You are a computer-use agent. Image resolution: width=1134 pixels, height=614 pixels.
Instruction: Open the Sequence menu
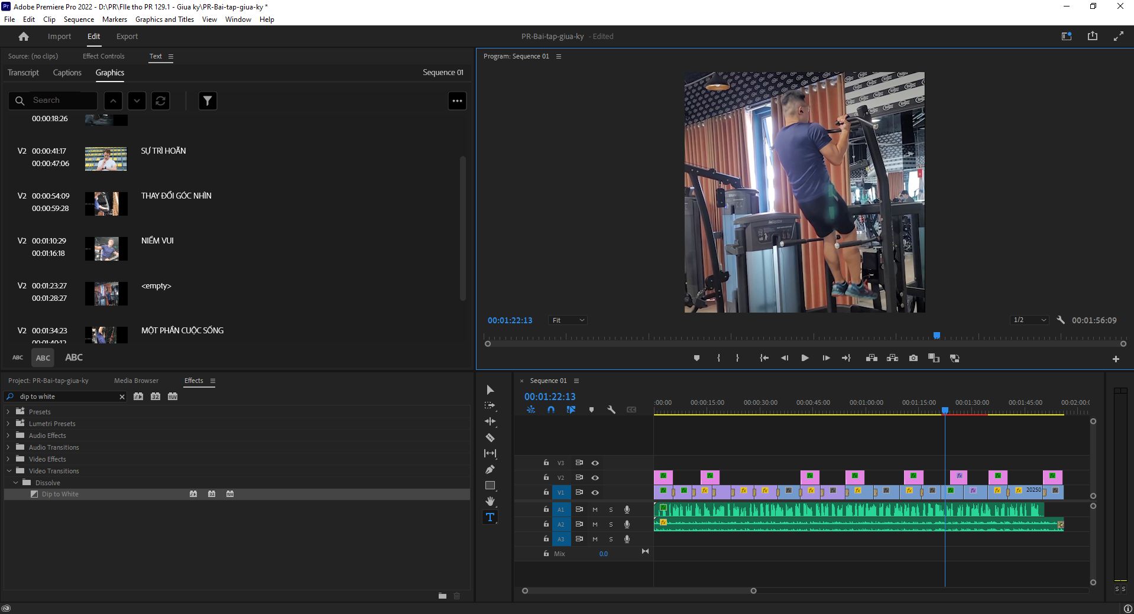coord(79,20)
